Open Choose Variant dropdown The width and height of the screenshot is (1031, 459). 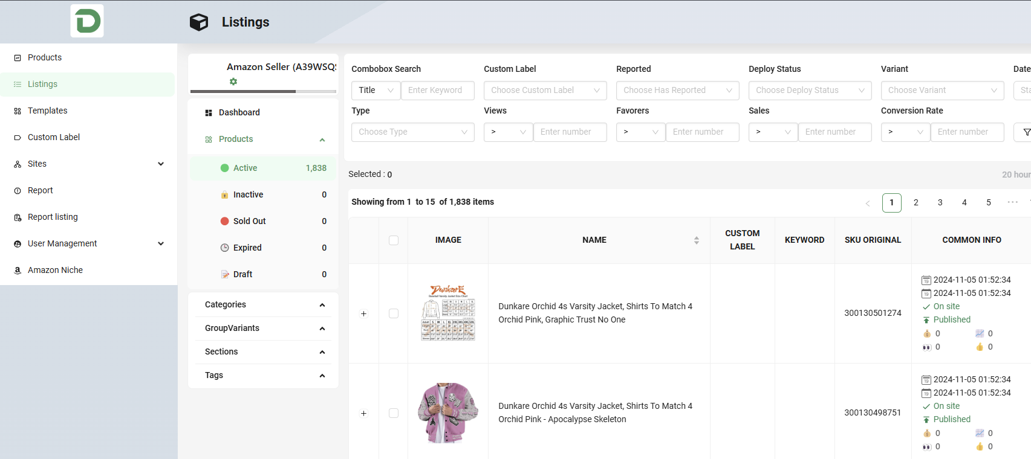[943, 91]
